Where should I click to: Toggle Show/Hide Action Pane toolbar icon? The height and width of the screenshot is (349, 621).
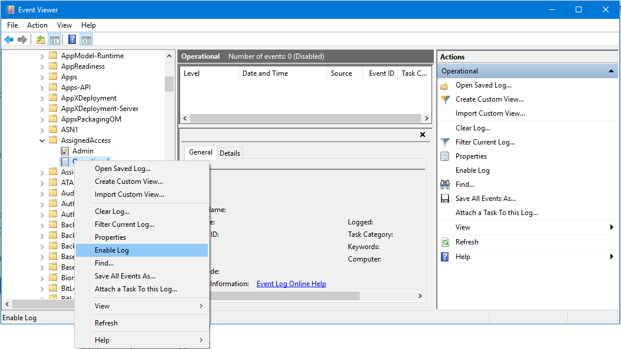point(87,39)
